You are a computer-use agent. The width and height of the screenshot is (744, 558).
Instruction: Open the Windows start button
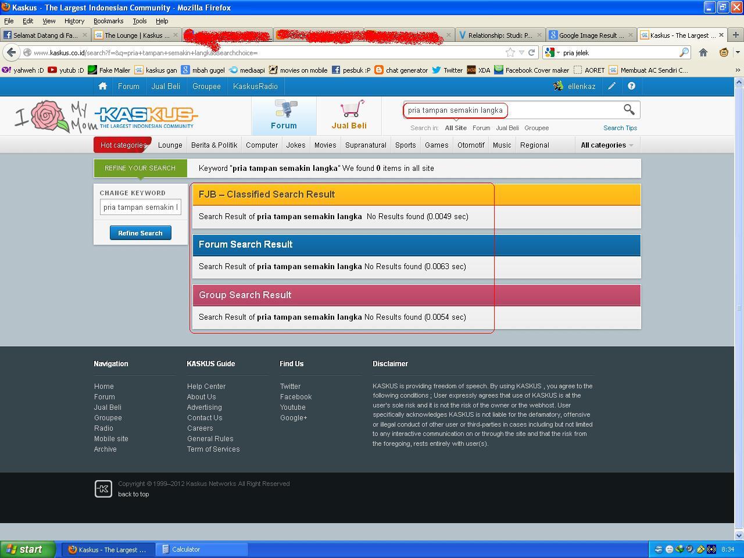click(28, 549)
